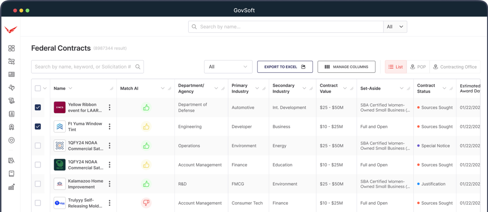
Task: Open the award ribbon badge icon in sidebar
Action: 11,127
